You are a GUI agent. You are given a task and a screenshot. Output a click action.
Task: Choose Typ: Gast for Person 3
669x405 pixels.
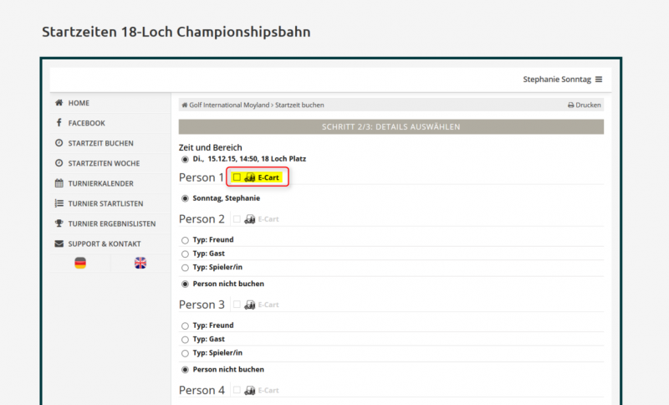(x=185, y=340)
